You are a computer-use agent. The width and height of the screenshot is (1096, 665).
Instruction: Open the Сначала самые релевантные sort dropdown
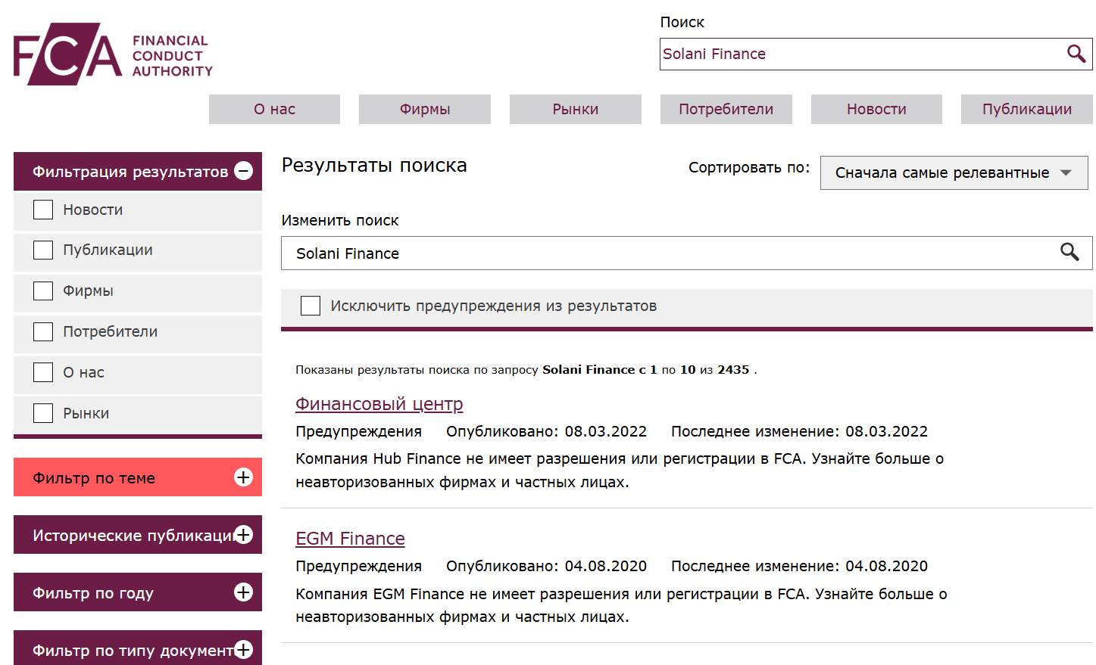pyautogui.click(x=954, y=172)
